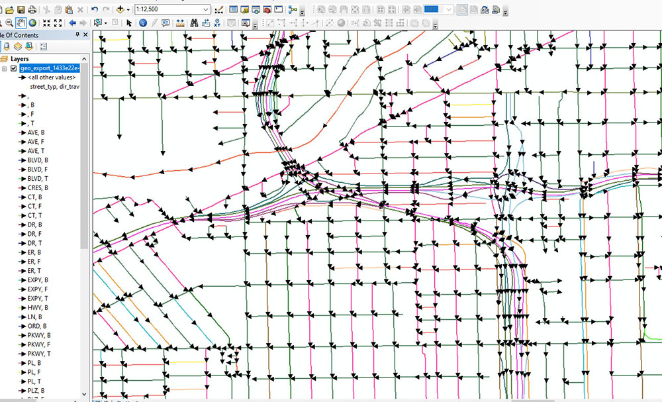
Task: Click the Fixed Zoom Out icon
Action: [x=58, y=23]
